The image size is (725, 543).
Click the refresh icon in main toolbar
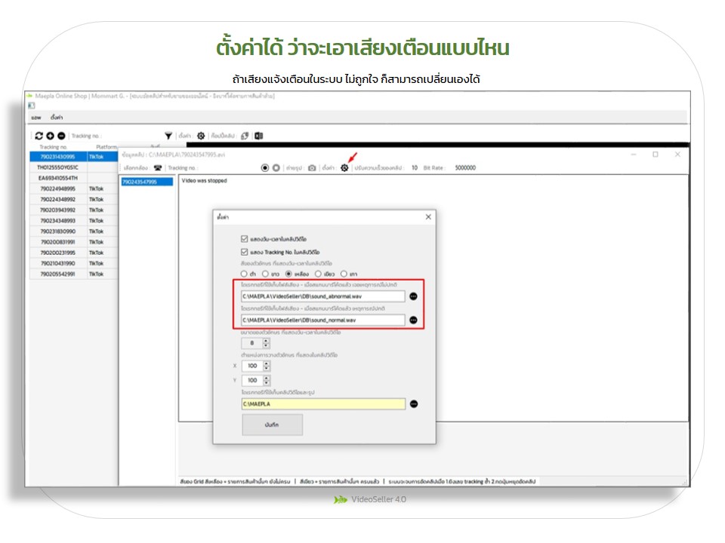pyautogui.click(x=40, y=136)
